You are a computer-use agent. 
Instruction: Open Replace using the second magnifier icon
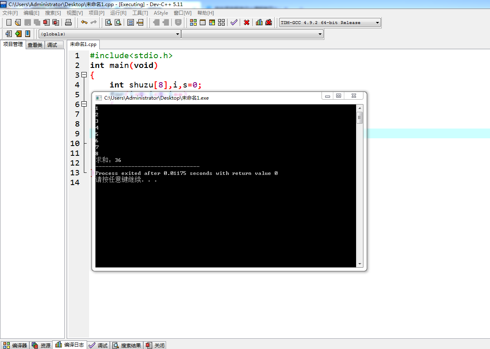click(x=118, y=22)
